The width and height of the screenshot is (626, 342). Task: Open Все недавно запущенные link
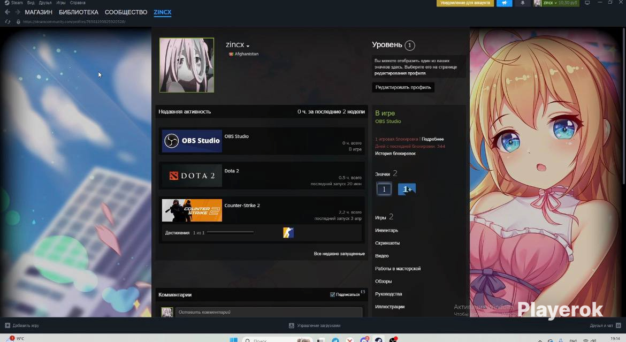coord(339,254)
